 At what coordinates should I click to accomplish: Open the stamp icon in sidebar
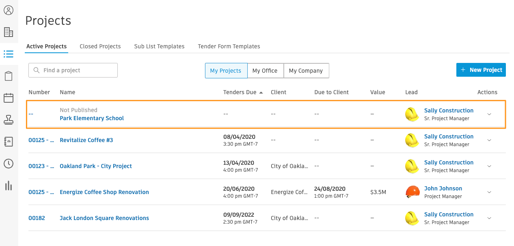9,120
